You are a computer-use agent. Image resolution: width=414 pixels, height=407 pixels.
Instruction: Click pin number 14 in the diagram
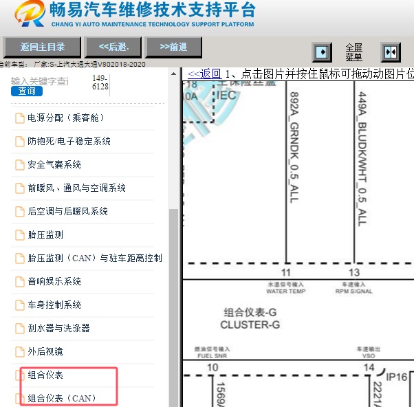[369, 367]
